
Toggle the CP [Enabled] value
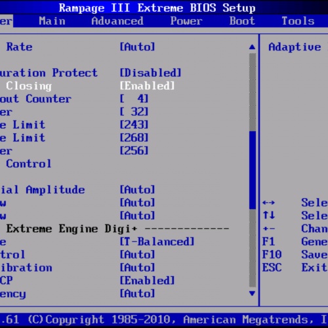tap(147, 281)
